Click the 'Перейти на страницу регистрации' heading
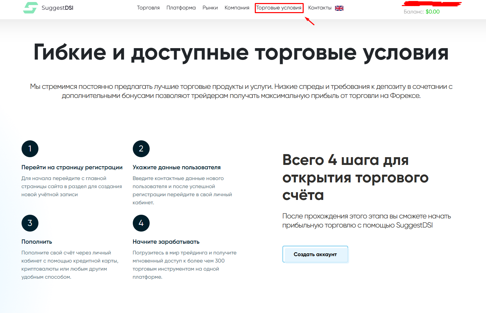Image resolution: width=486 pixels, height=313 pixels. (72, 167)
